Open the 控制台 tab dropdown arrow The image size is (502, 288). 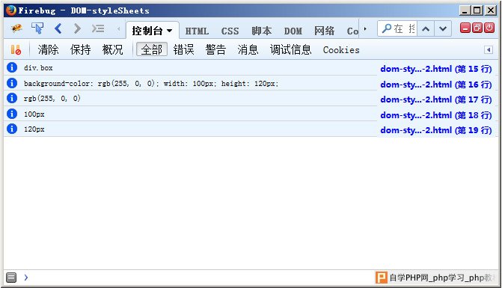(169, 31)
